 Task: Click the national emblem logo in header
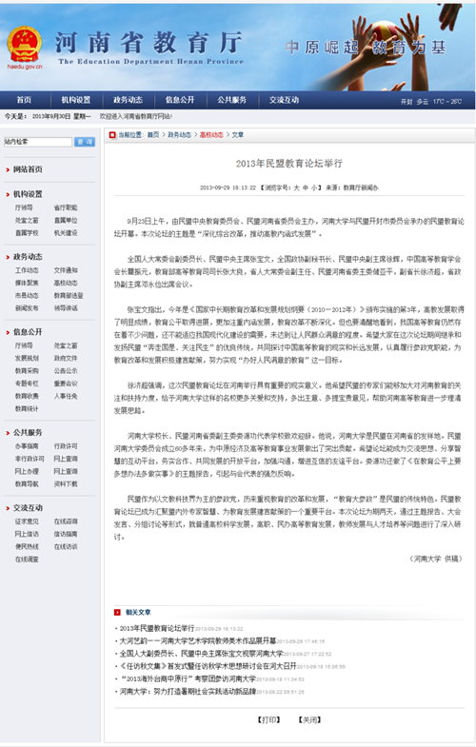tap(25, 45)
